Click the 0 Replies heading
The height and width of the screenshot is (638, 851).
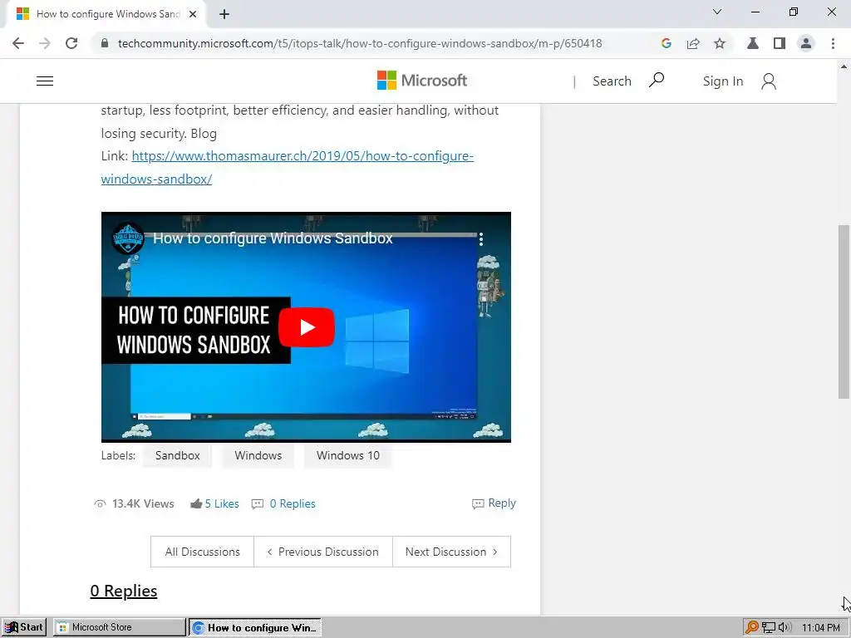pos(124,591)
